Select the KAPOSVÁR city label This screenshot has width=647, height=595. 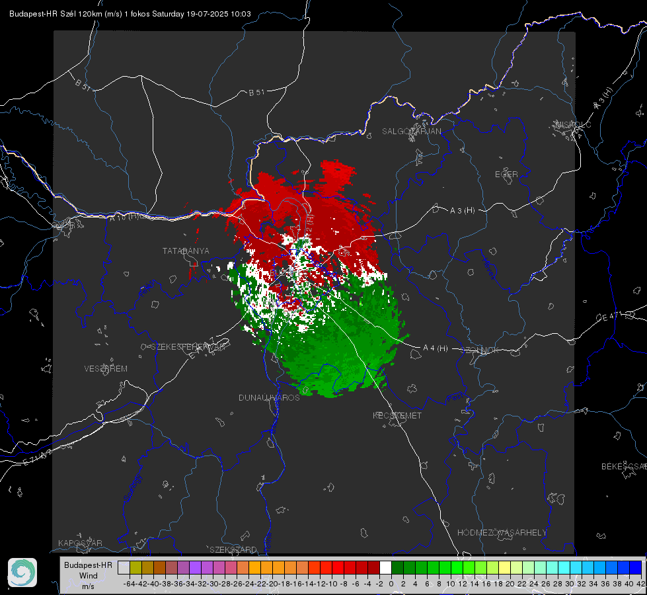coord(80,543)
